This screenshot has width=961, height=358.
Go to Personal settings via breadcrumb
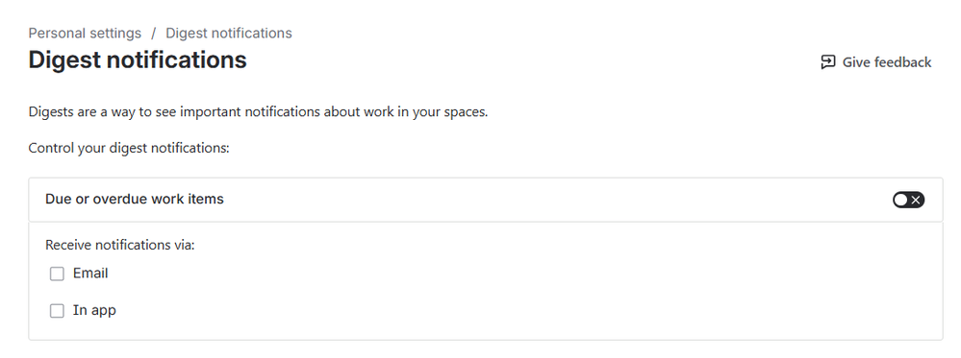click(85, 33)
